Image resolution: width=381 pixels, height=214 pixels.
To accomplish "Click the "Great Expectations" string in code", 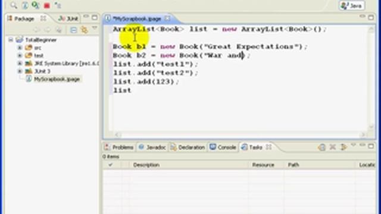I will pyautogui.click(x=251, y=46).
